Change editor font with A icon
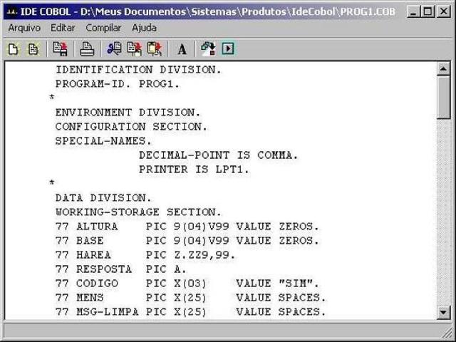456x342 pixels. [182, 49]
